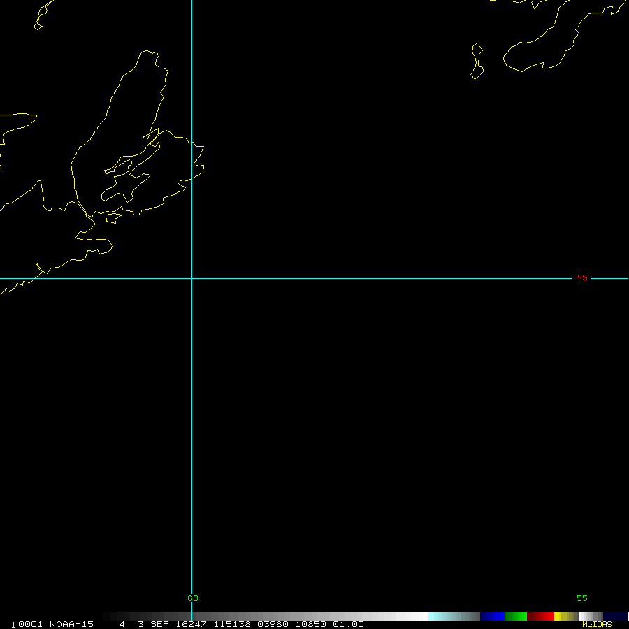Select the 10850 element coordinate value
629x629 pixels.
point(310,624)
